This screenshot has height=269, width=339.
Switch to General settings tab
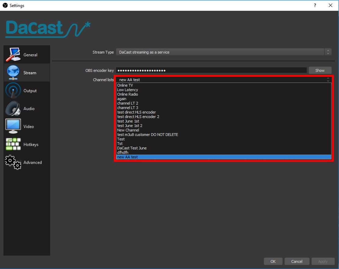pyautogui.click(x=27, y=55)
